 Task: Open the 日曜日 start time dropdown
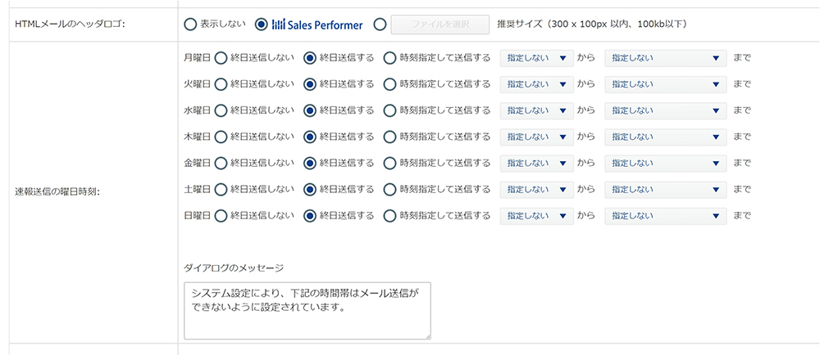point(536,216)
